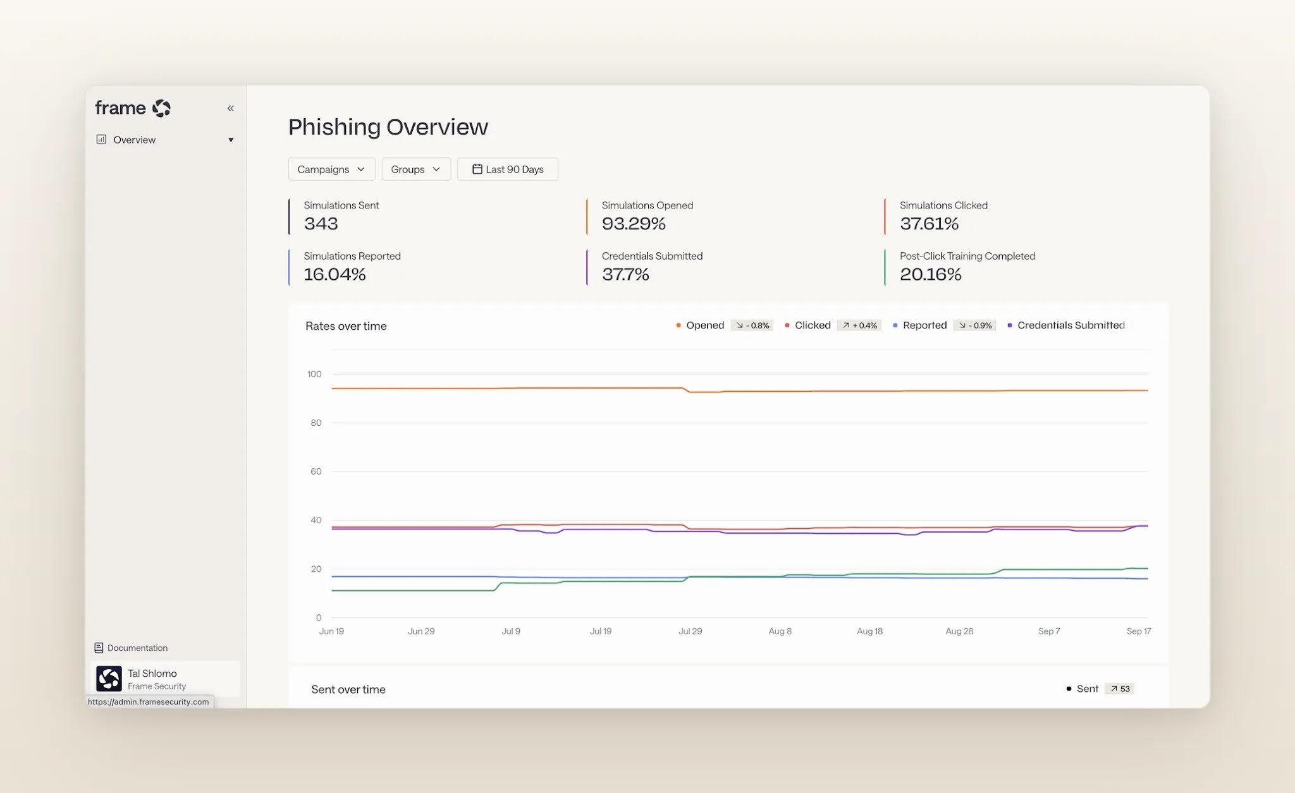1295x793 pixels.
Task: Click the Overview chart icon in sidebar
Action: click(x=101, y=140)
